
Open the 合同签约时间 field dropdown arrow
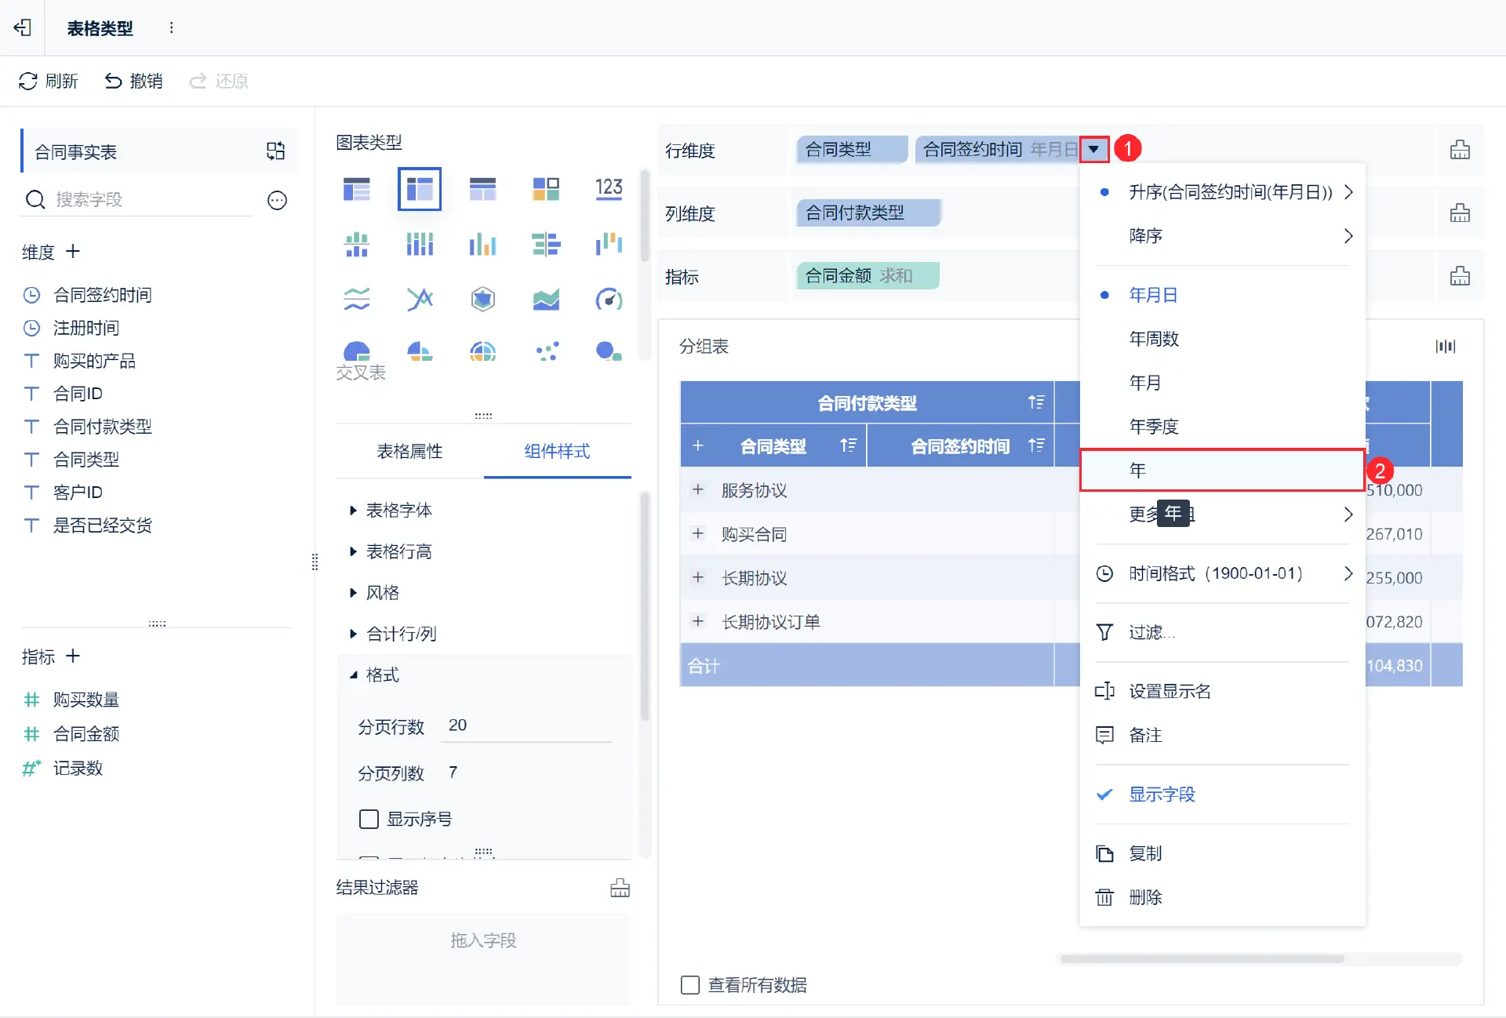[1093, 149]
